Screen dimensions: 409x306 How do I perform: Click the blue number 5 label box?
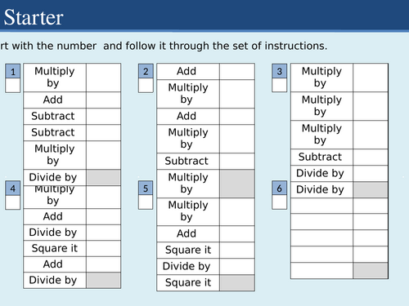(146, 188)
